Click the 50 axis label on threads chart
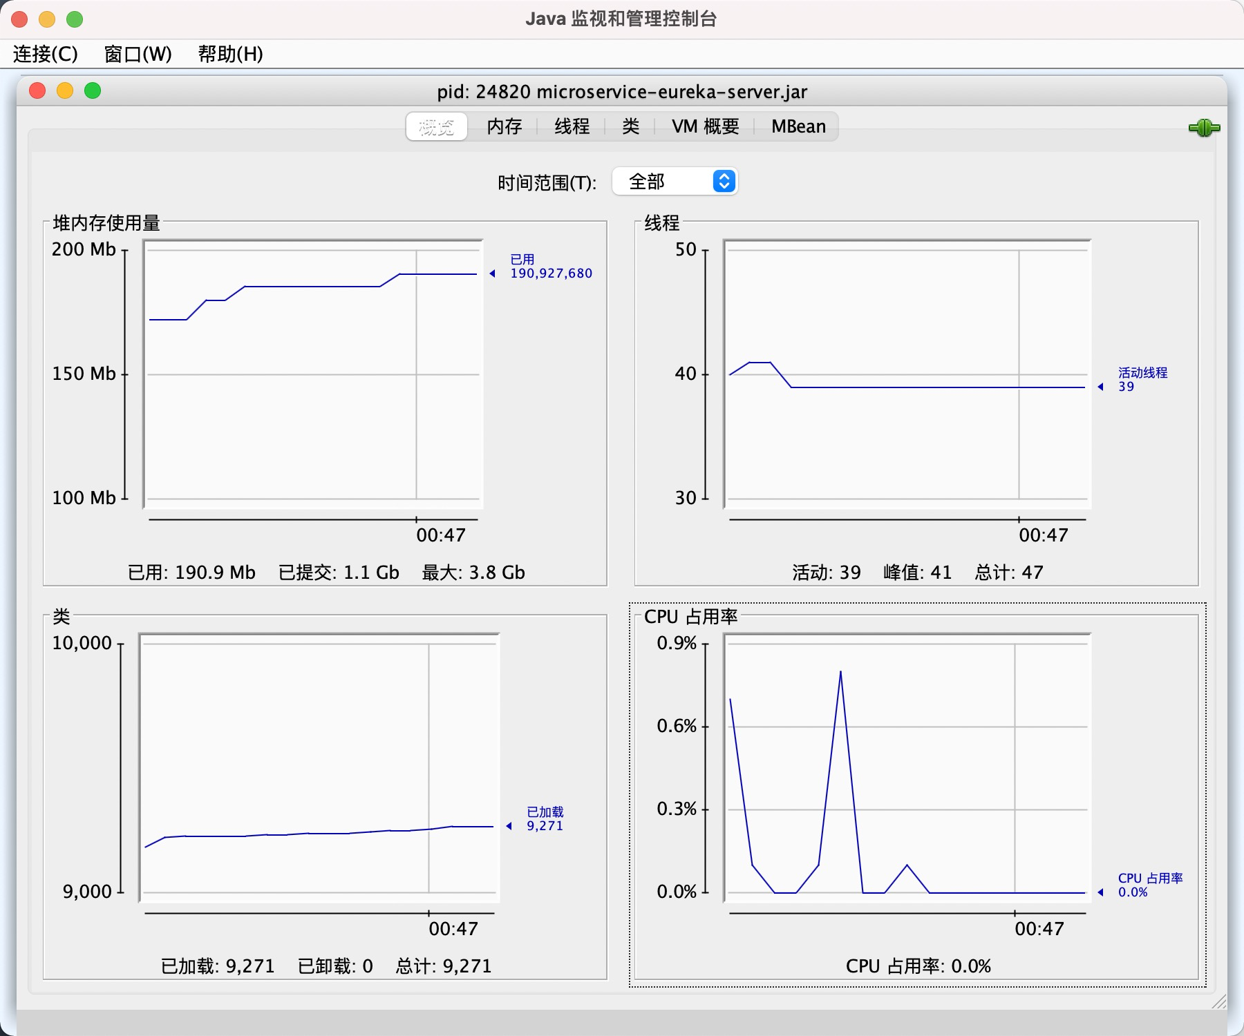Screen dimensions: 1244x1036 click(x=686, y=249)
